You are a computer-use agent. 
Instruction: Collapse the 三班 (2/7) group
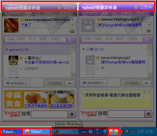tap(83, 49)
